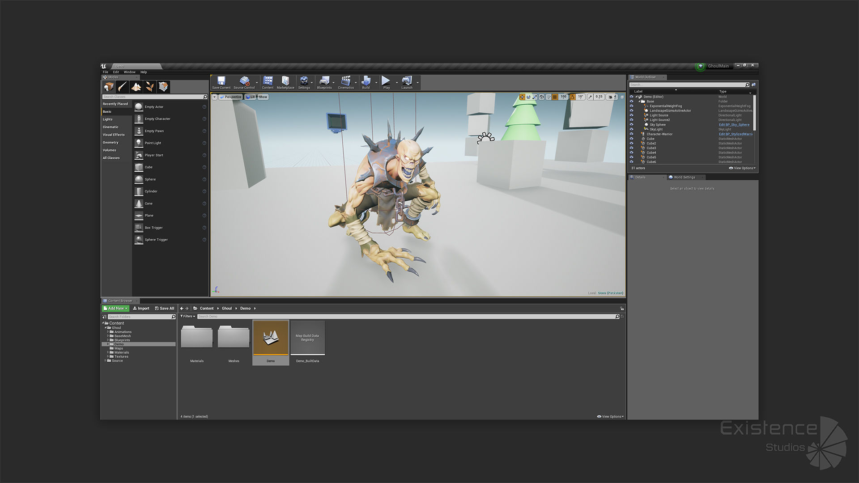Toggle world/local coordinate globe icon
Image resolution: width=859 pixels, height=483 pixels.
pyautogui.click(x=542, y=97)
